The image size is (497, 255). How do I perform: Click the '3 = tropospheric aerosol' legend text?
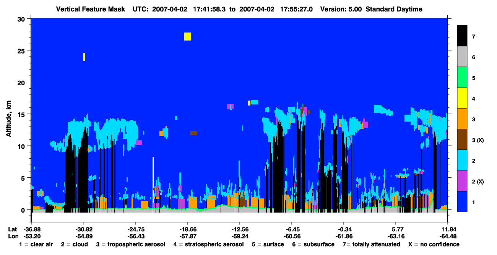(131, 244)
